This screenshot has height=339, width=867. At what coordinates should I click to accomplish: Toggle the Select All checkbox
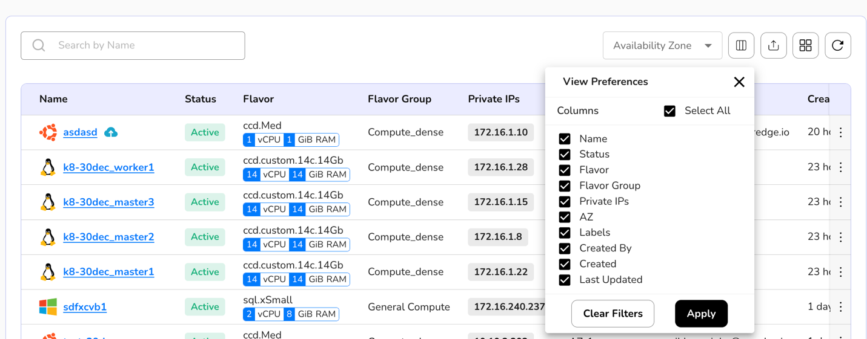[x=669, y=111]
